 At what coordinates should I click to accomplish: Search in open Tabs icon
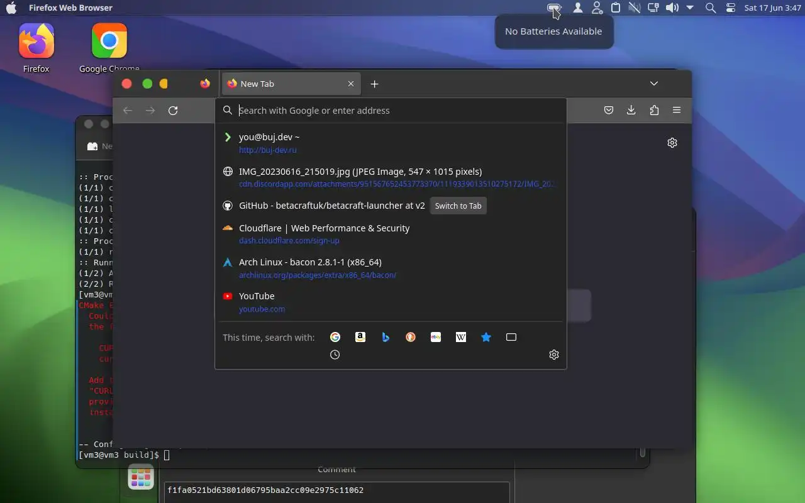tap(511, 337)
